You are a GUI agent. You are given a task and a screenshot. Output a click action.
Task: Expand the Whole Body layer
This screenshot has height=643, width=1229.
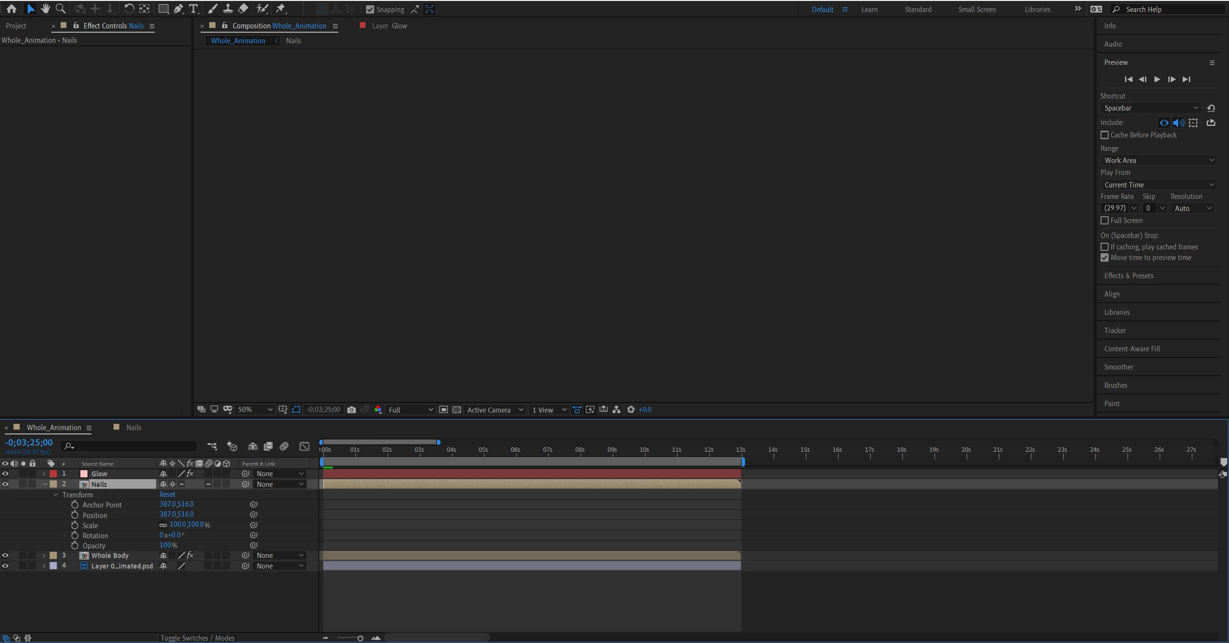44,556
